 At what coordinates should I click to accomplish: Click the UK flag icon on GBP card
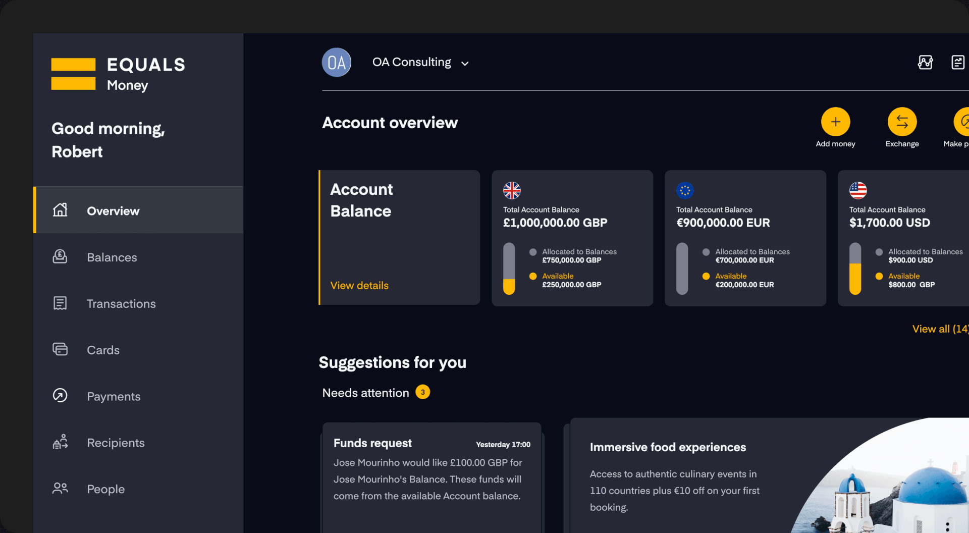(x=512, y=190)
